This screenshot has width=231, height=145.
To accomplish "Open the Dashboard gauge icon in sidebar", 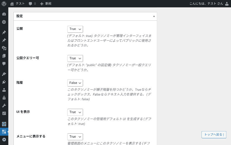I will click(4, 14).
